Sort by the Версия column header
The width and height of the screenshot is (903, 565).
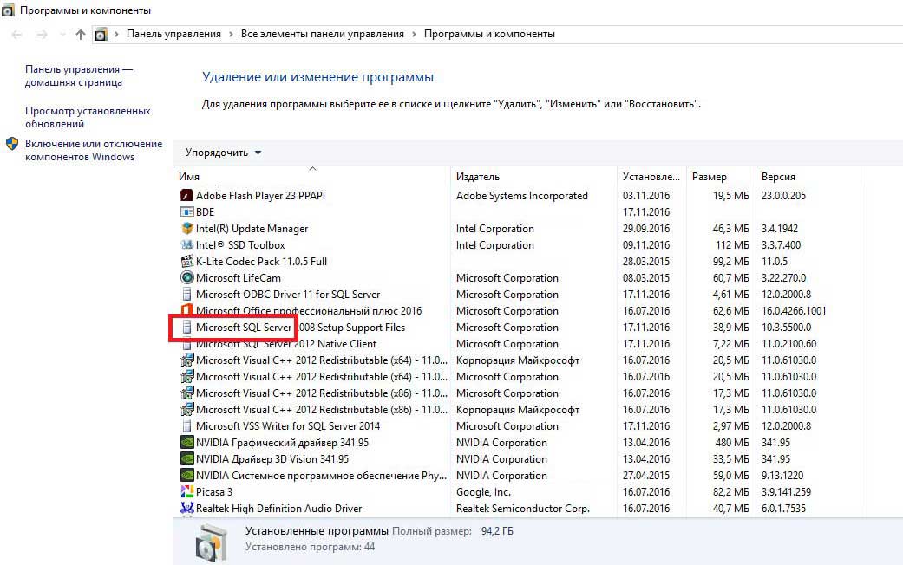click(x=811, y=177)
